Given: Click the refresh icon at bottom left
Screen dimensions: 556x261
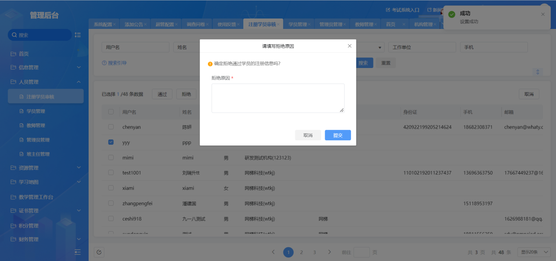Looking at the screenshot, I should pyautogui.click(x=99, y=252).
